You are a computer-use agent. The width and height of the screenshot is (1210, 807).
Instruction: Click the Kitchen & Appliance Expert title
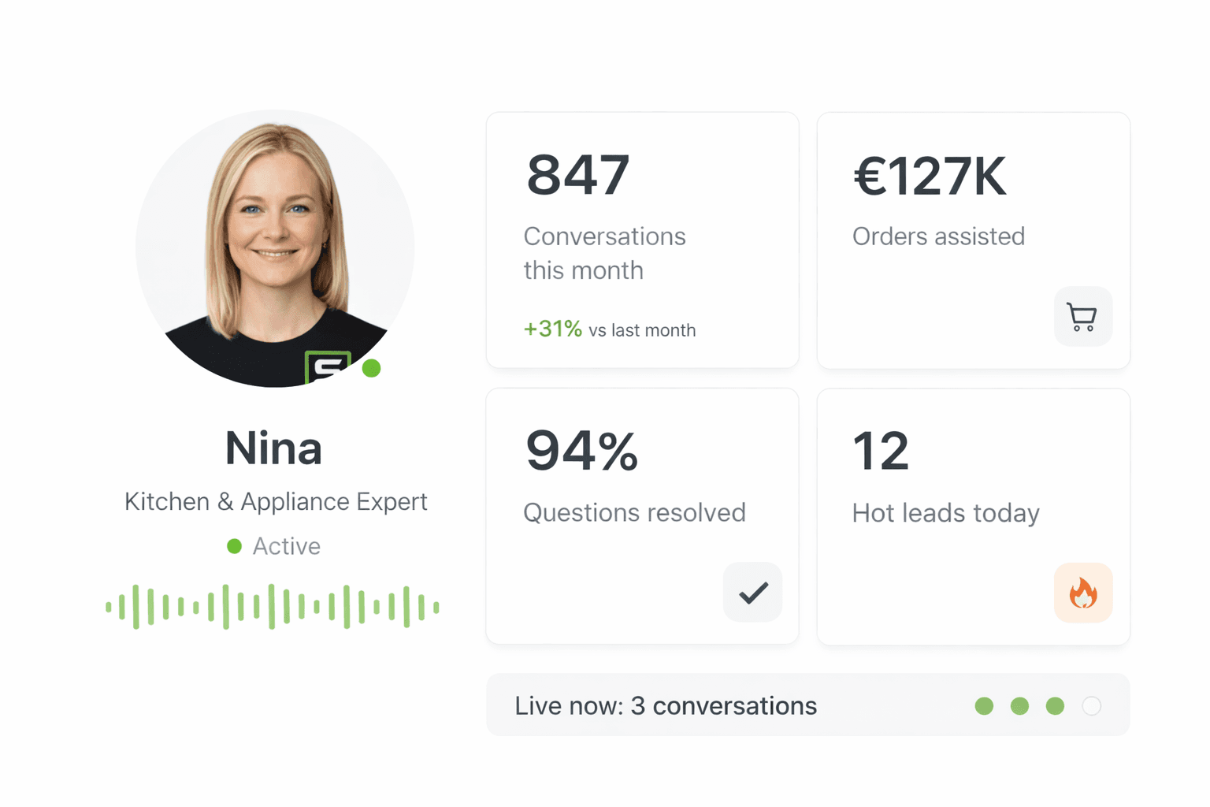[x=276, y=502]
